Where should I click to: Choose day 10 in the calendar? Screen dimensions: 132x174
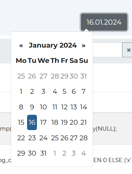click(x=43, y=107)
